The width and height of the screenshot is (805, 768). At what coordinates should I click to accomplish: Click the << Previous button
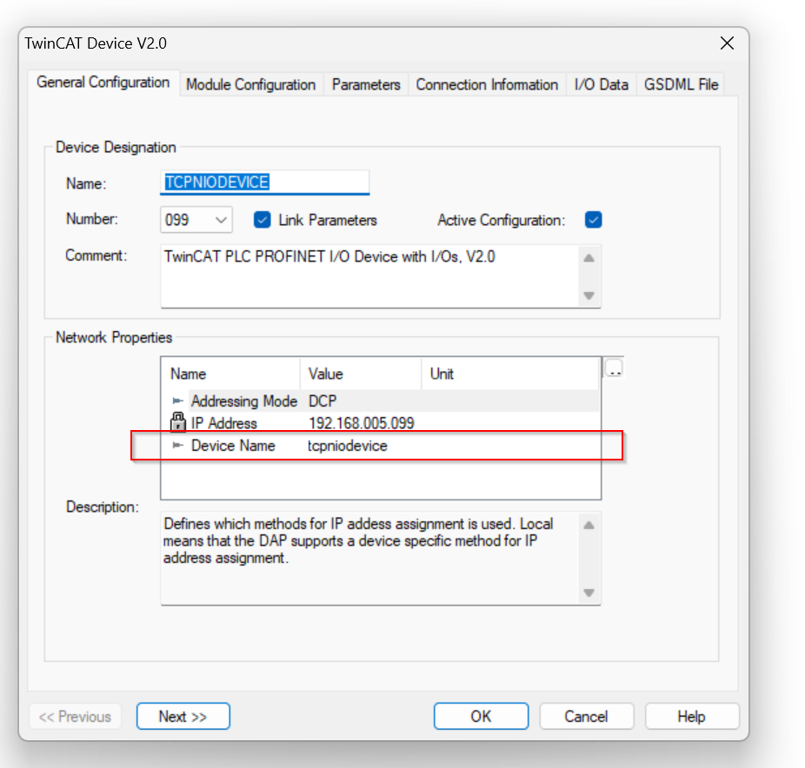(75, 716)
